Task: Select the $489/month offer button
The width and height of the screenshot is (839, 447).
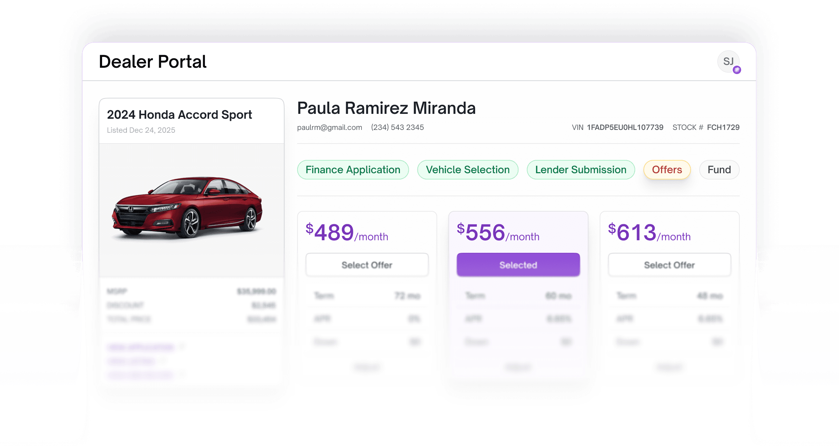Action: tap(367, 265)
